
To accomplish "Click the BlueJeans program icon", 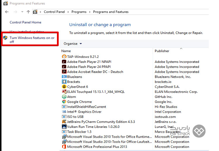I will coord(64,77).
